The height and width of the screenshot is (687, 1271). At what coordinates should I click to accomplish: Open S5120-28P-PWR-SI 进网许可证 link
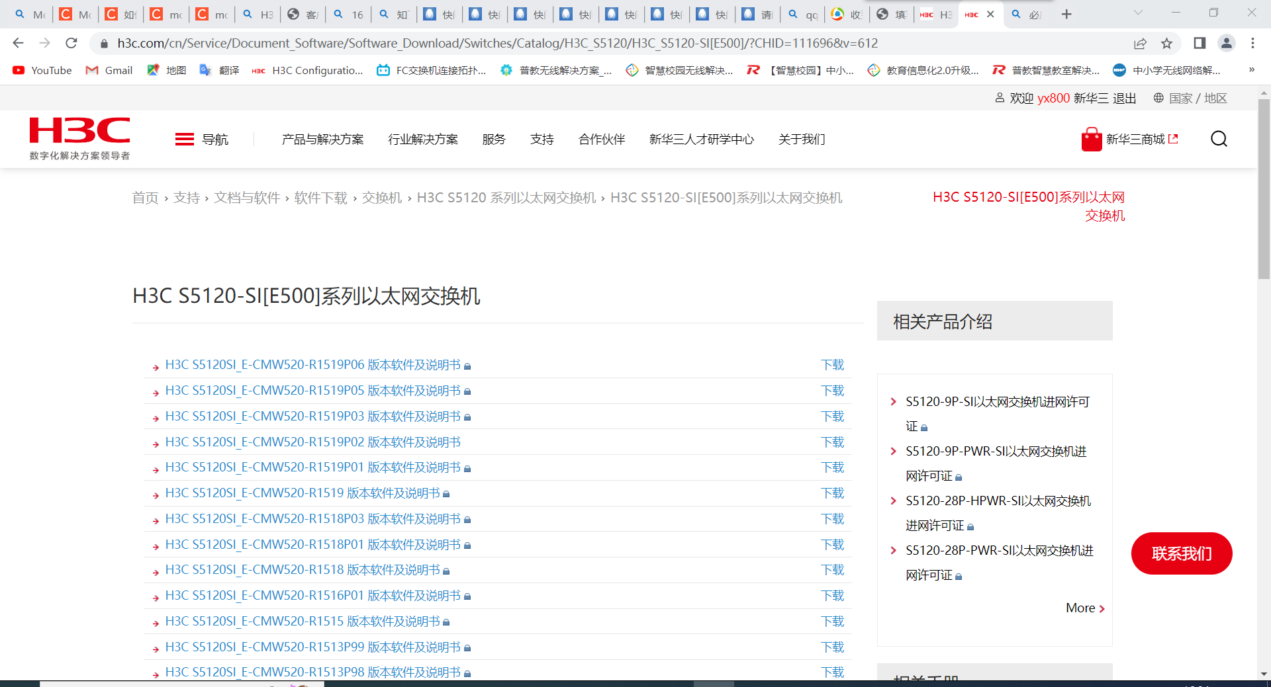(1000, 563)
